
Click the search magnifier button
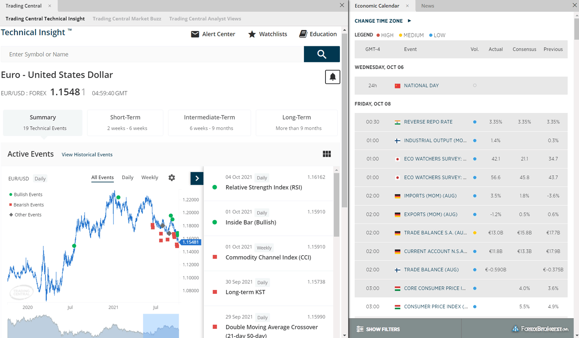[322, 54]
